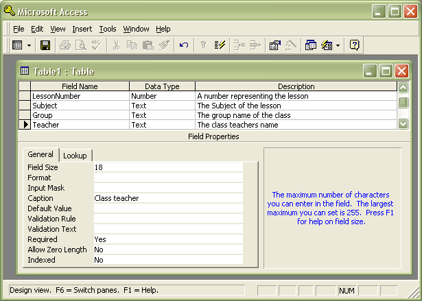Viewport: 422px width, 301px height.
Task: Click the Validation Rule property box
Action: [168, 219]
